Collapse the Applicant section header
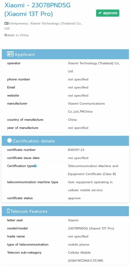Screen dimensions: 131x268 (x=65, y=54)
